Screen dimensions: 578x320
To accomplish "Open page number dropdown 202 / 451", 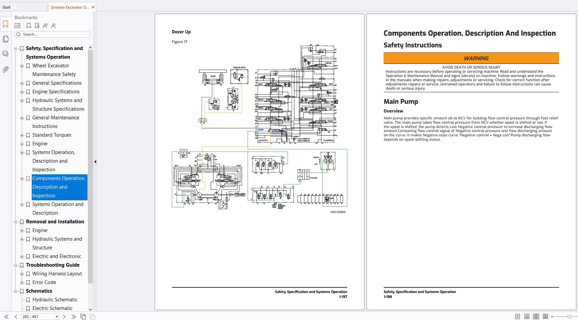I will [57, 317].
